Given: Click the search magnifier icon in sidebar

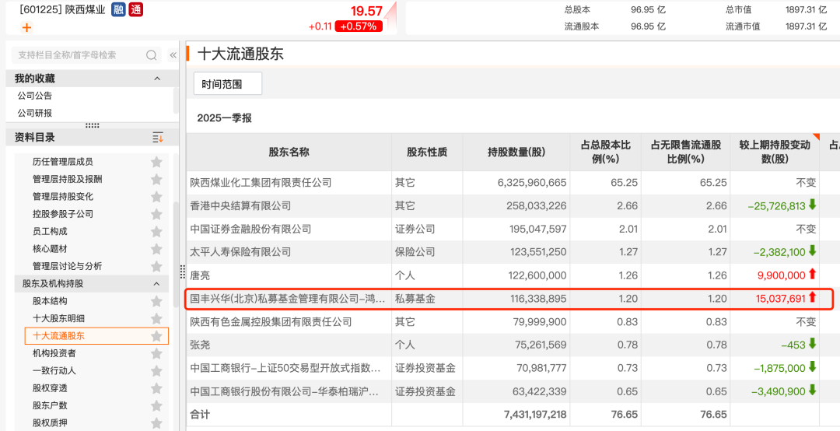Looking at the screenshot, I should coord(152,55).
